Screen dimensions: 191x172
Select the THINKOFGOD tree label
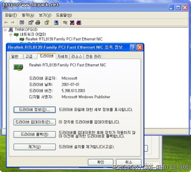click(x=26, y=29)
